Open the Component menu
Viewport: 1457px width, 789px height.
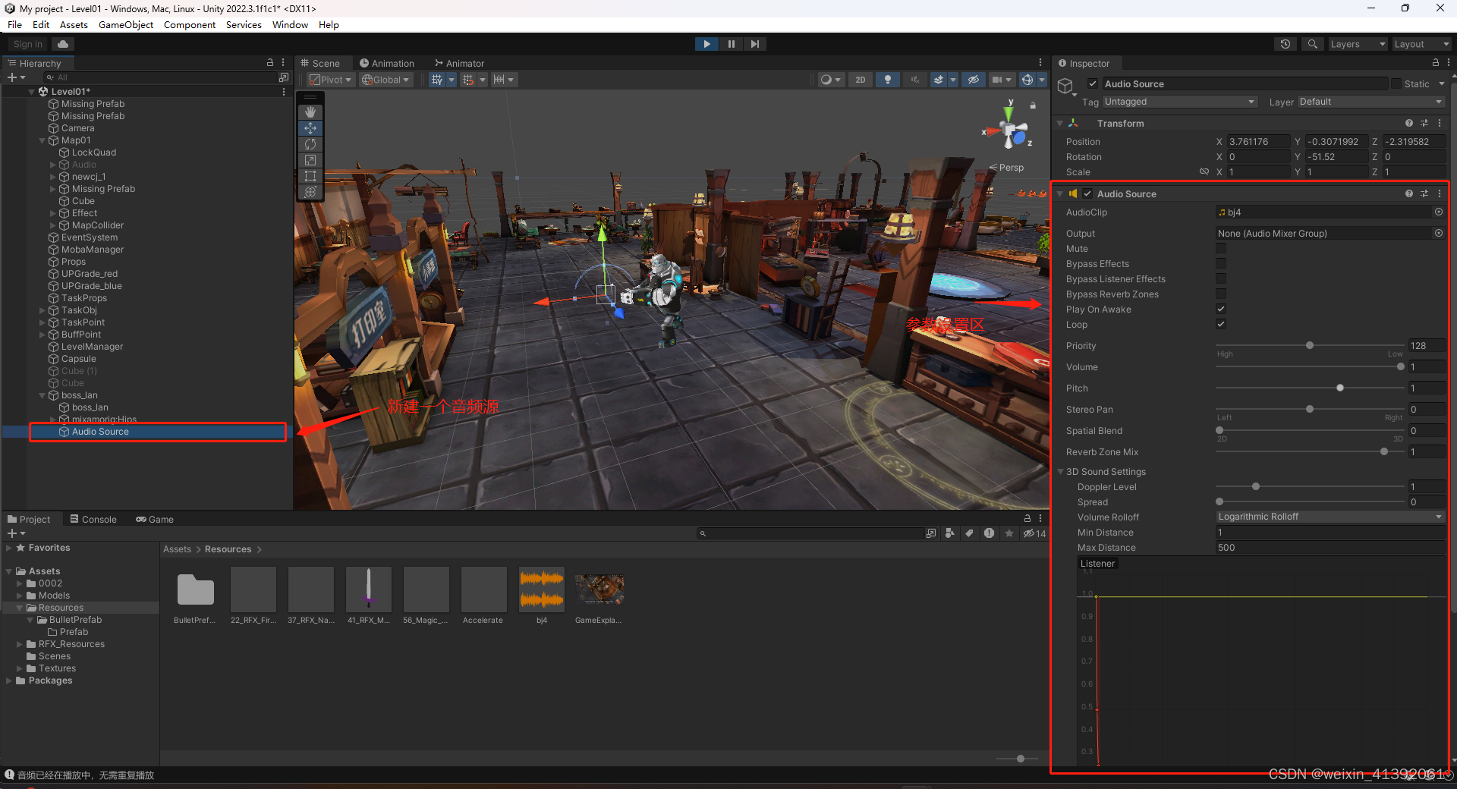(190, 25)
